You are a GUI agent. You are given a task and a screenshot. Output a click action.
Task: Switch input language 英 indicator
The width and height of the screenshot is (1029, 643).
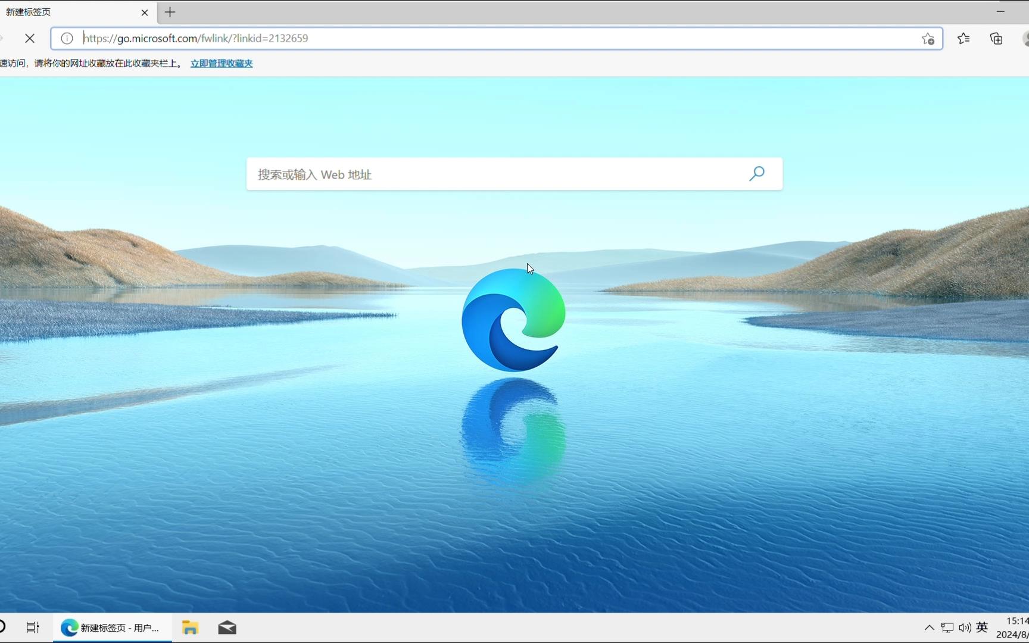tap(982, 627)
